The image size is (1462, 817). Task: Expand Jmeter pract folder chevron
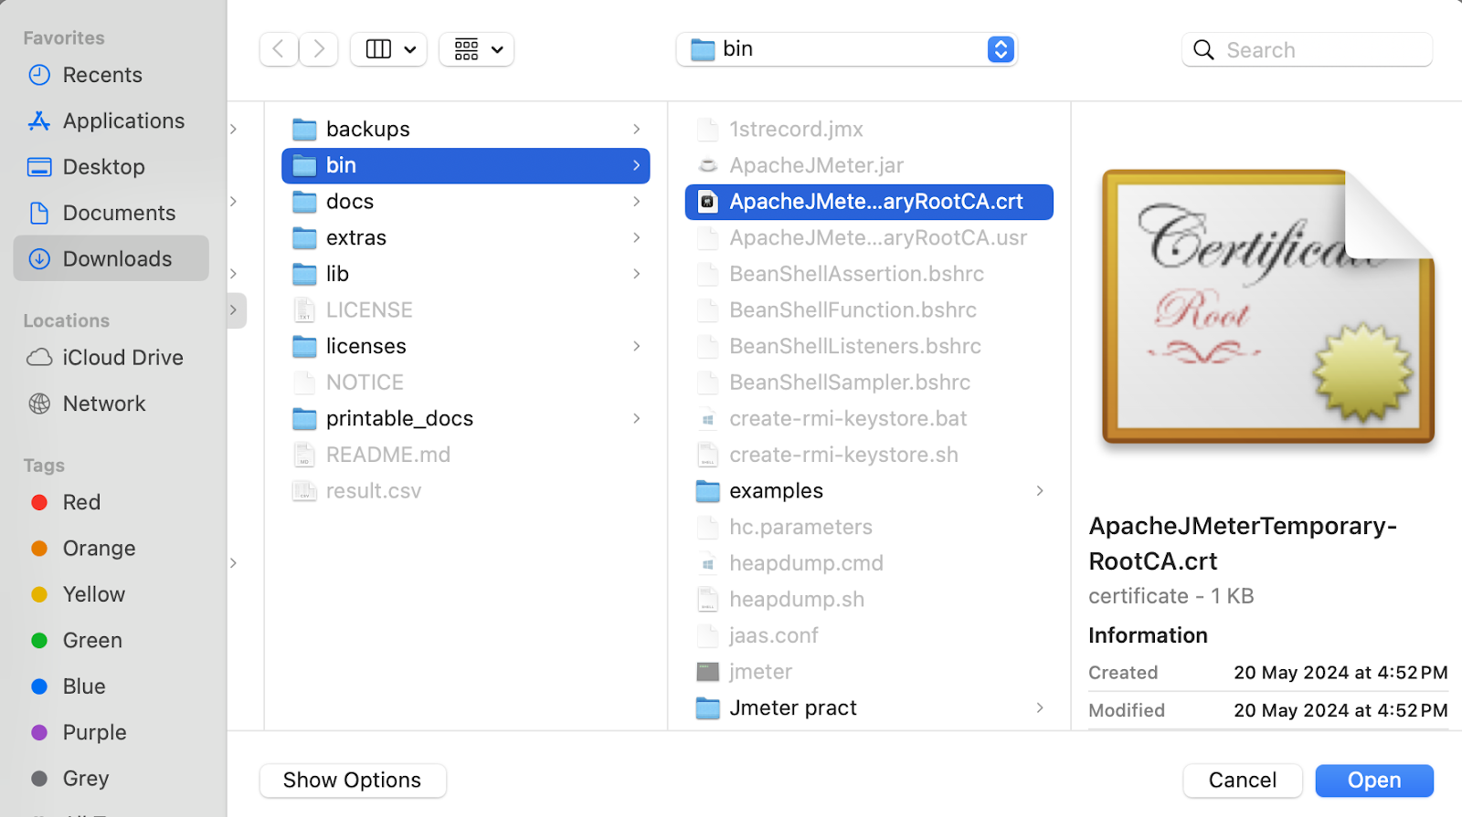[1040, 707]
